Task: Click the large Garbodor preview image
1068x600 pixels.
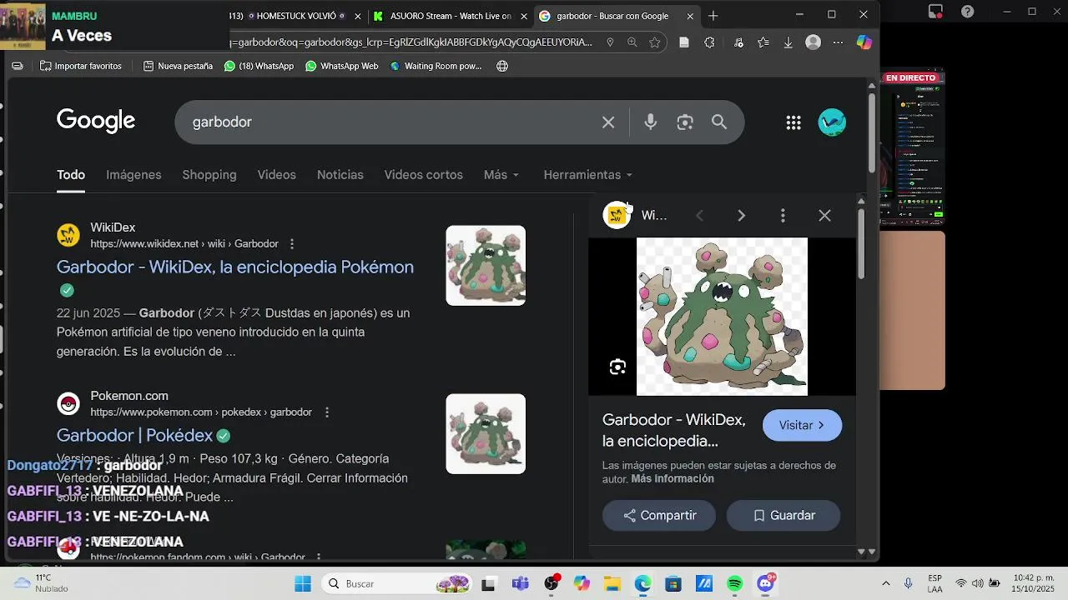Action: pyautogui.click(x=722, y=317)
